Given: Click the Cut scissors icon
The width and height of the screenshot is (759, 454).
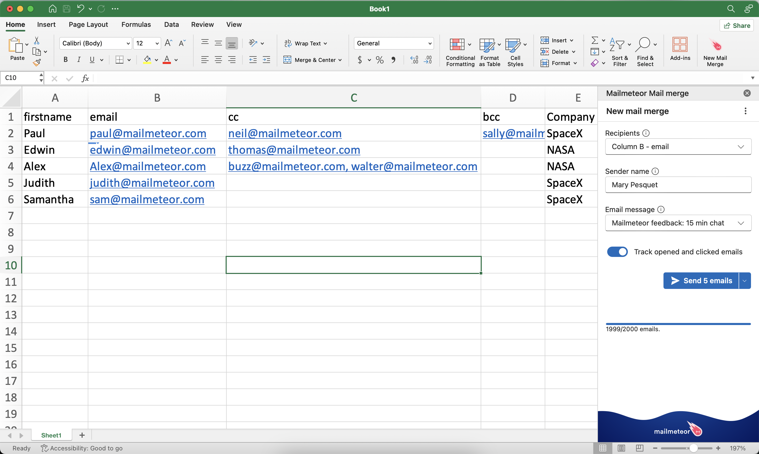Looking at the screenshot, I should coord(36,40).
